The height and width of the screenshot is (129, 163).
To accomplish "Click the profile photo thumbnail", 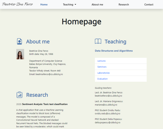I will (x=20, y=54).
